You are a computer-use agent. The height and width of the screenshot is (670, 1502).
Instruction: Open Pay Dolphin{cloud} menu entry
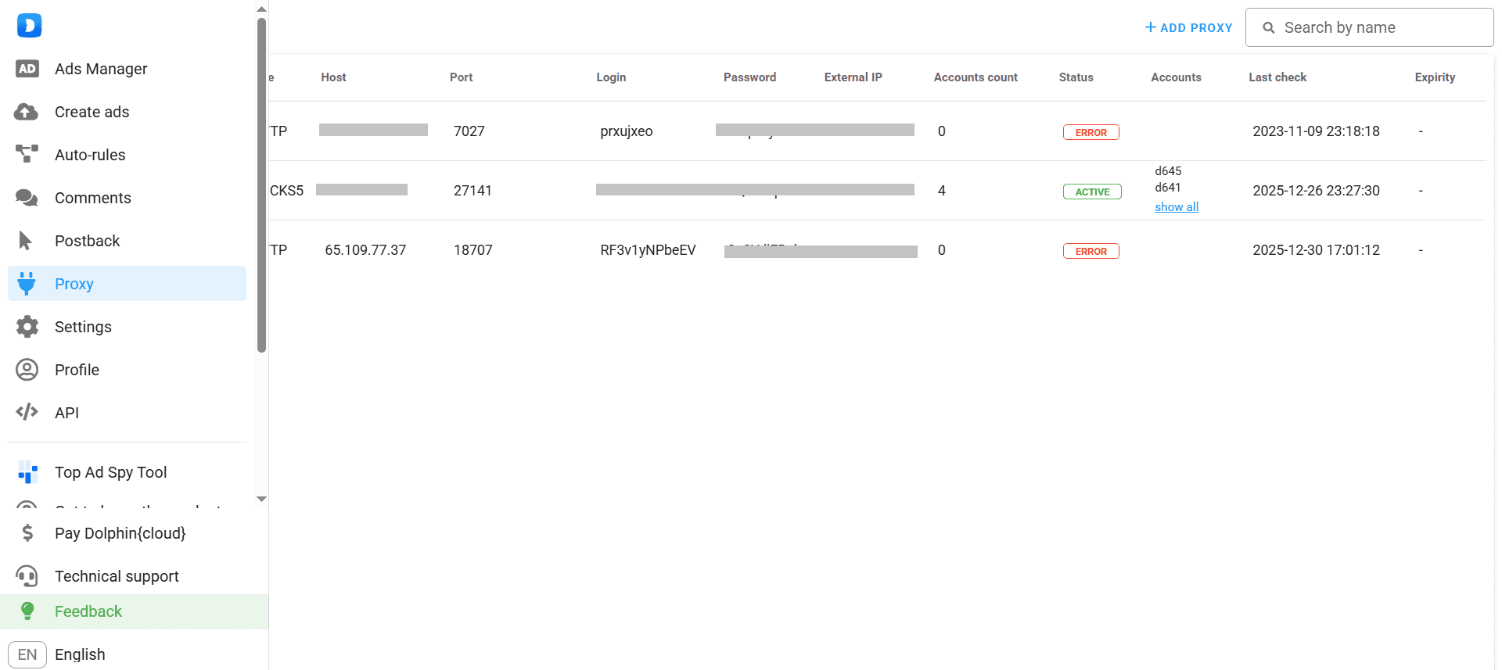(x=120, y=533)
